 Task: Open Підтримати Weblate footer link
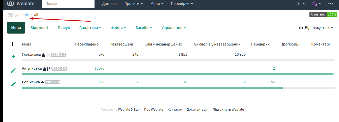click(x=228, y=110)
